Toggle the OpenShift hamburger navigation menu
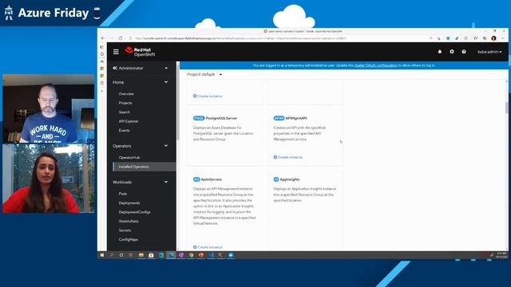The image size is (511, 287). [116, 52]
